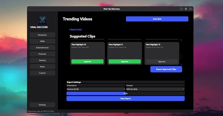
Task: Choose the Custom category
Action: 42,73
